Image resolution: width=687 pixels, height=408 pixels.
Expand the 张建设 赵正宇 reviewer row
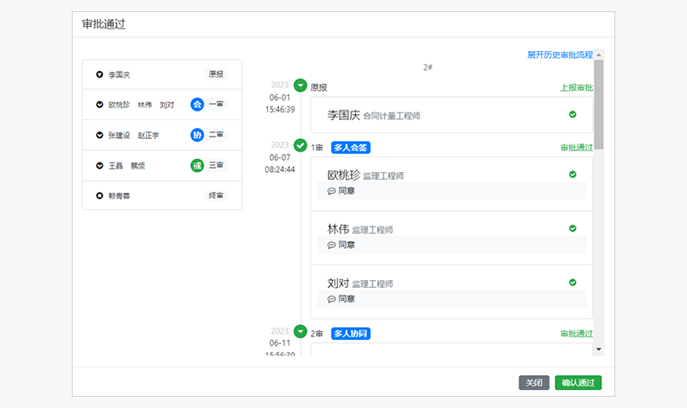pyautogui.click(x=99, y=136)
